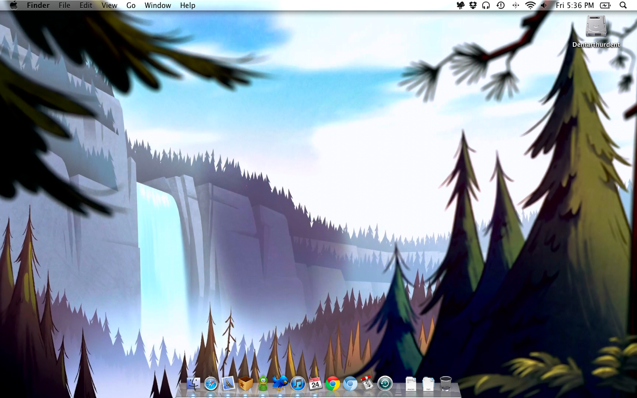637x398 pixels.
Task: Open the Finder application menu
Action: coord(38,5)
